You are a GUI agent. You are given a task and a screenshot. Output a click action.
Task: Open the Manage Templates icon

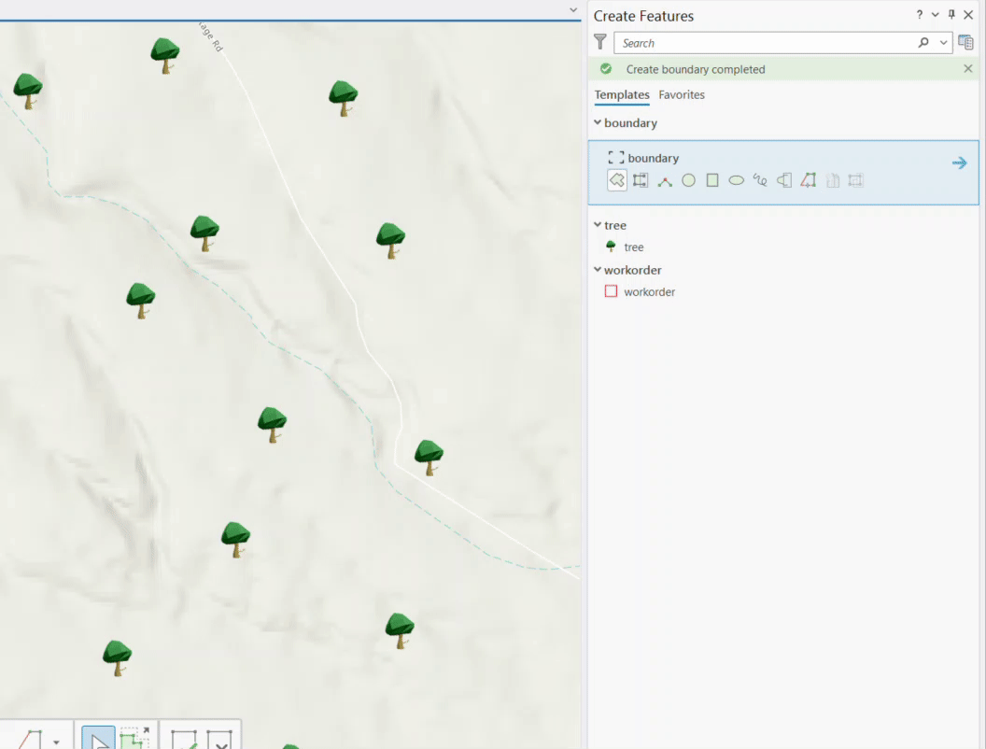(965, 42)
